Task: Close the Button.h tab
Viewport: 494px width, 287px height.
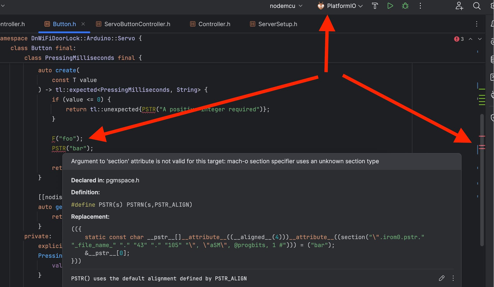Action: click(x=83, y=24)
